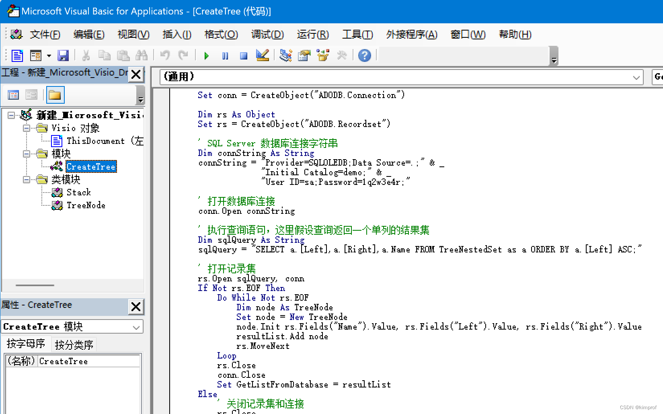Open the 外接程序(A) menu
This screenshot has height=414, width=663.
coord(412,35)
